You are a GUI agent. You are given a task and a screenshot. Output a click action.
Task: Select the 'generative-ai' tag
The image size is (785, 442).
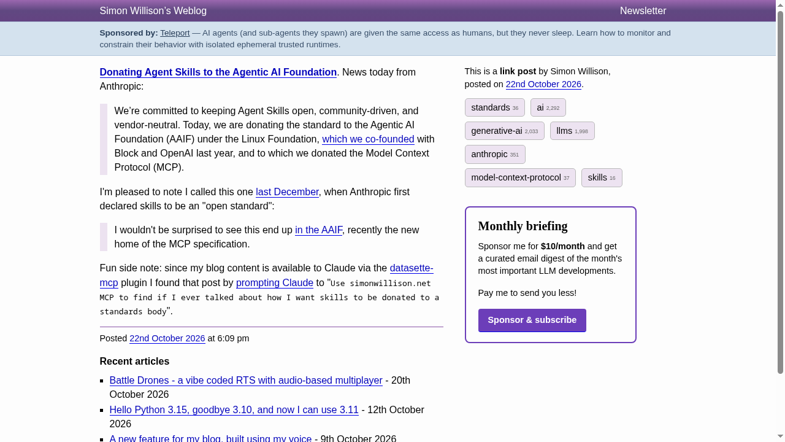tap(505, 131)
